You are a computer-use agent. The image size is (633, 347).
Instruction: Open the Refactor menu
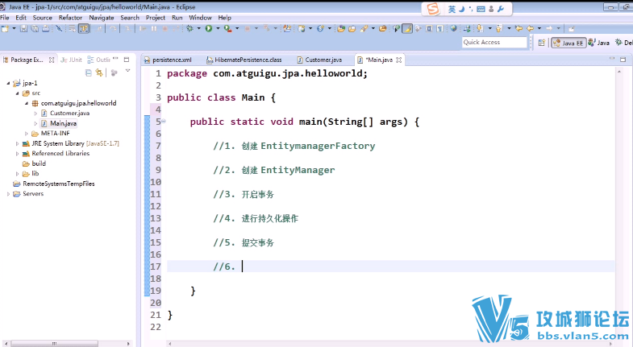(70, 18)
